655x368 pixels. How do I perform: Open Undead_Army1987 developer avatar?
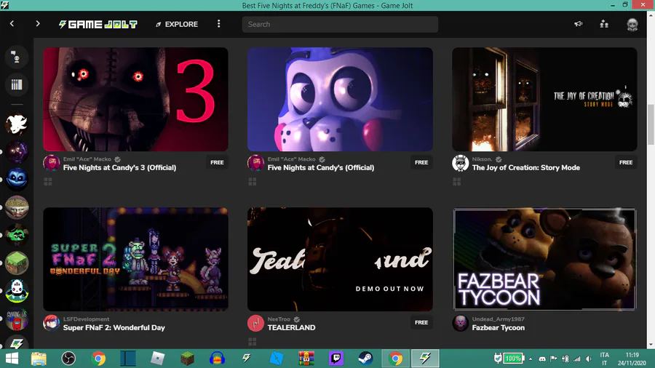461,324
